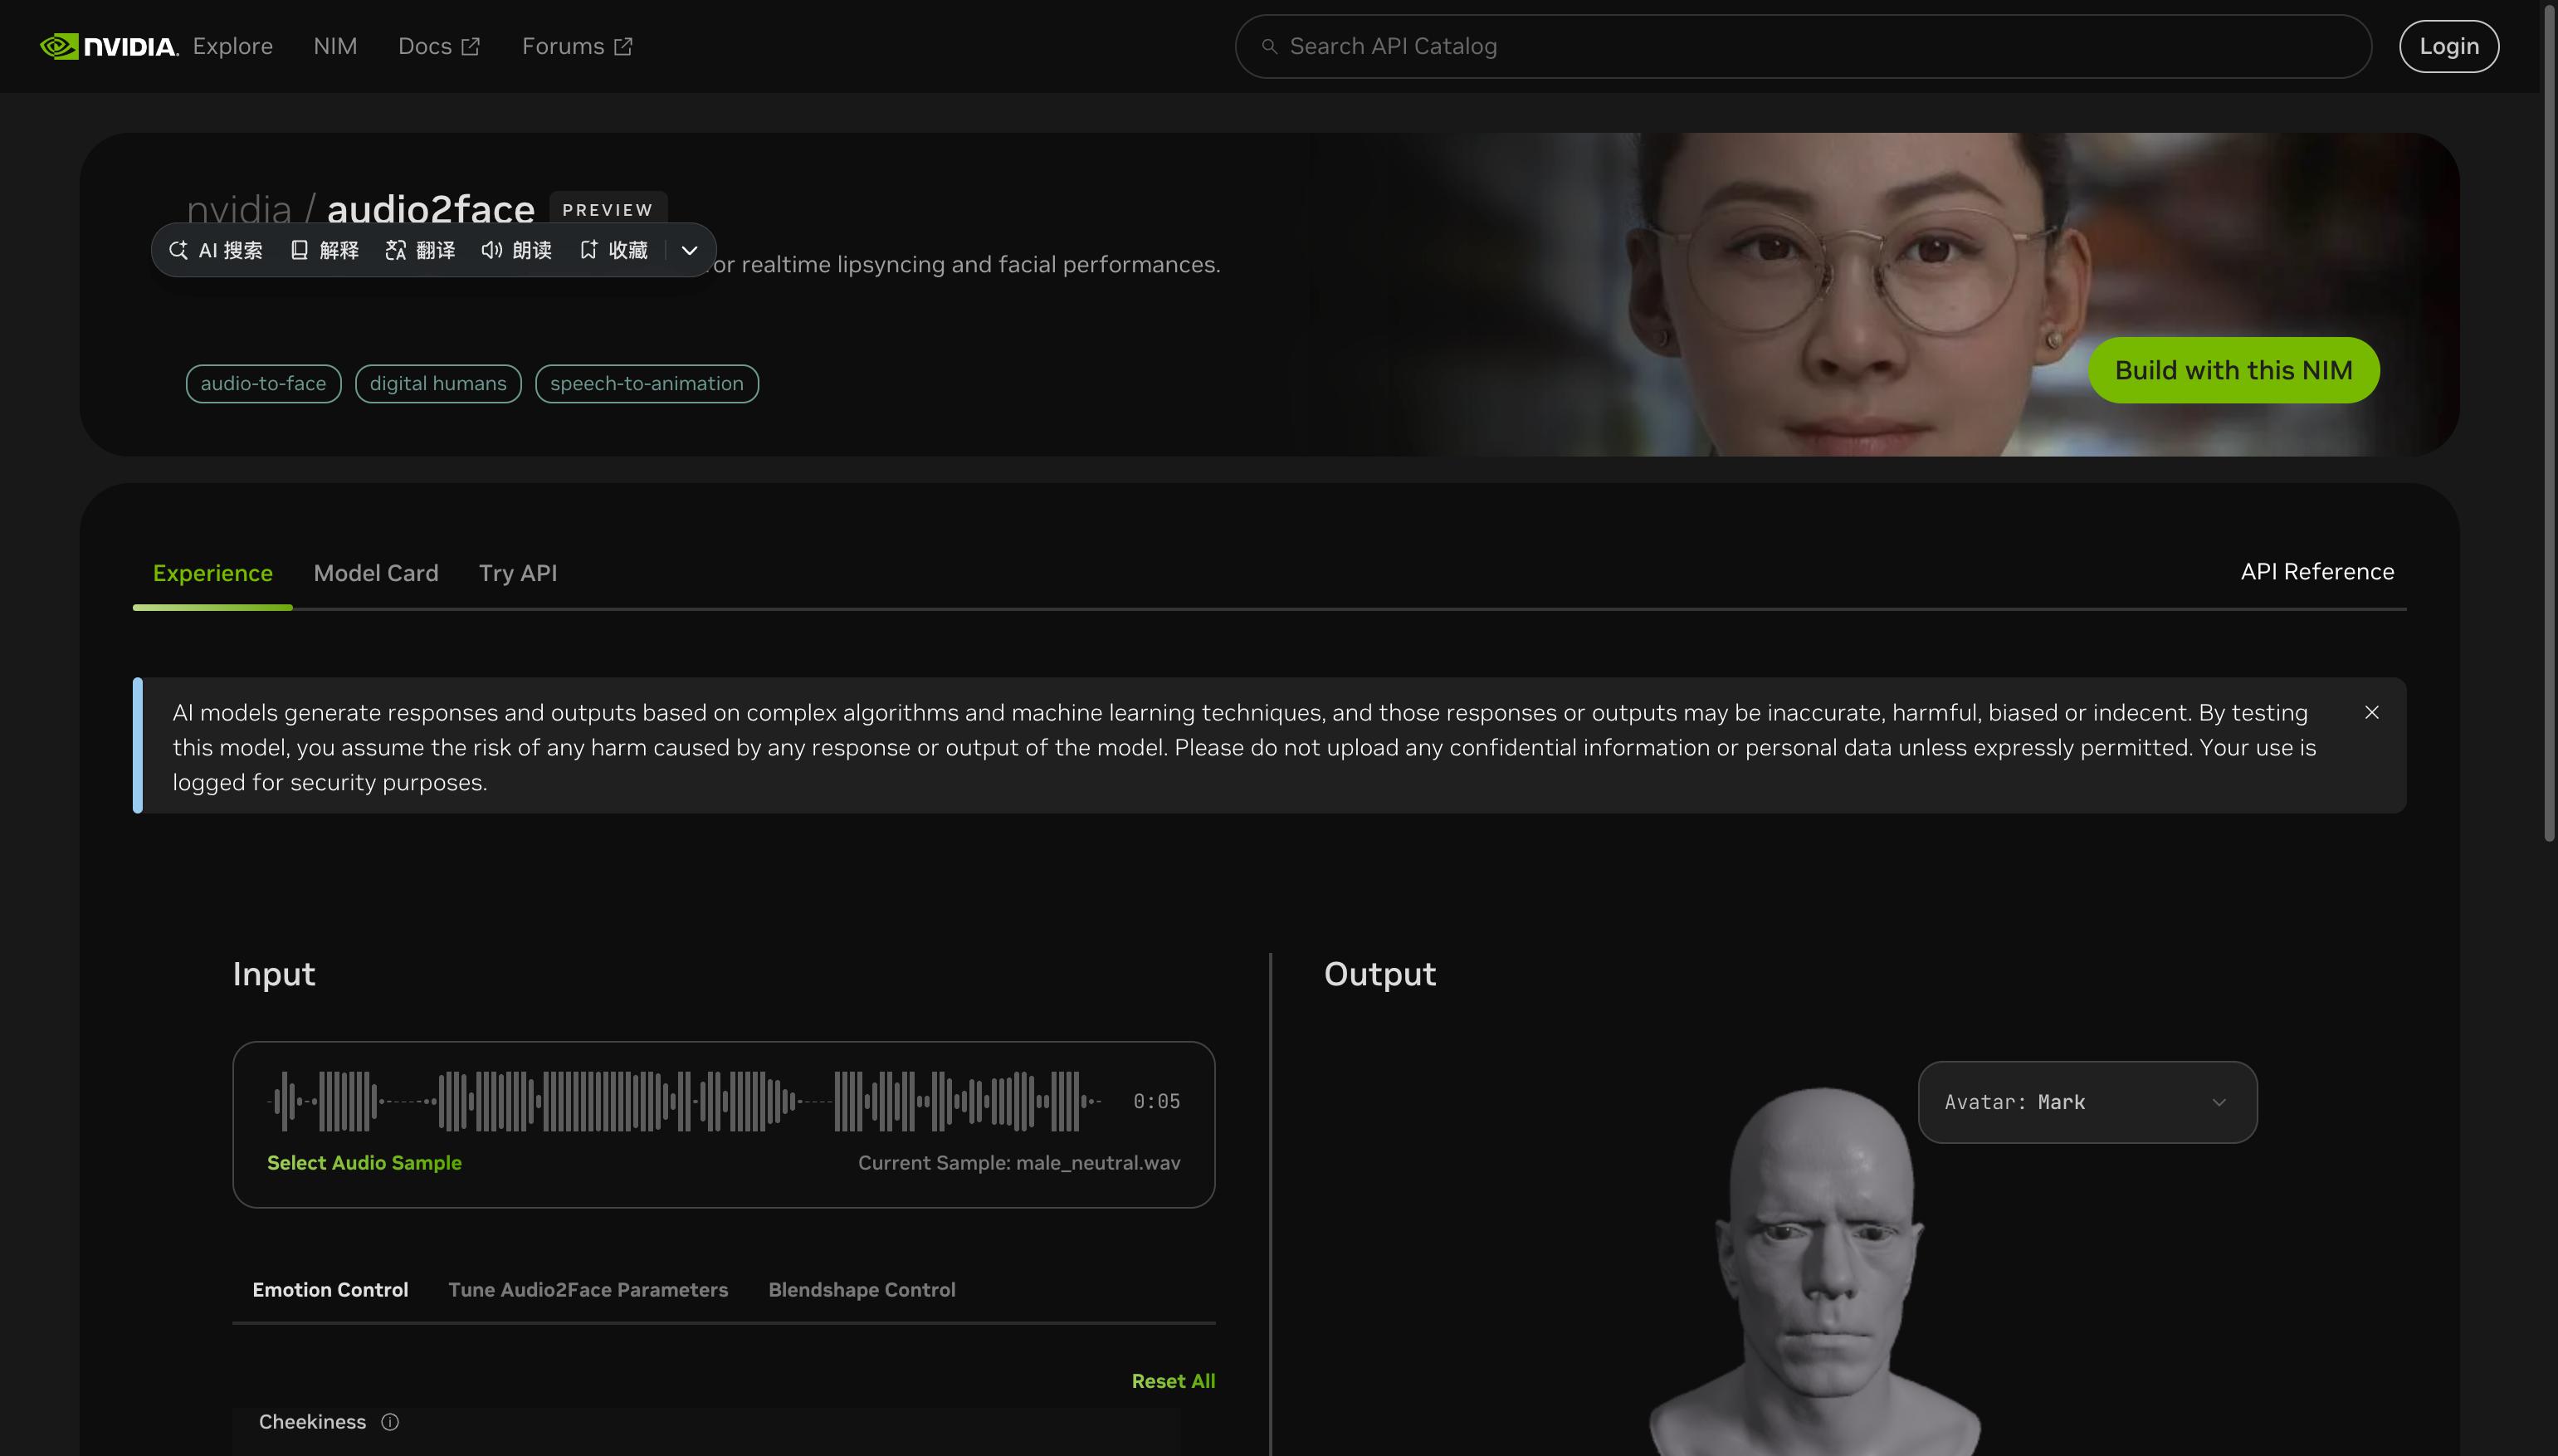Image resolution: width=2558 pixels, height=1456 pixels.
Task: Select Tune Audio2Face Parameters tab
Action: (x=588, y=1290)
